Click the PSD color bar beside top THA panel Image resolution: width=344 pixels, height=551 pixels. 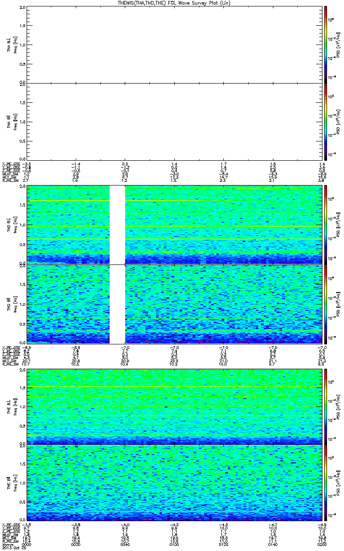pos(326,45)
